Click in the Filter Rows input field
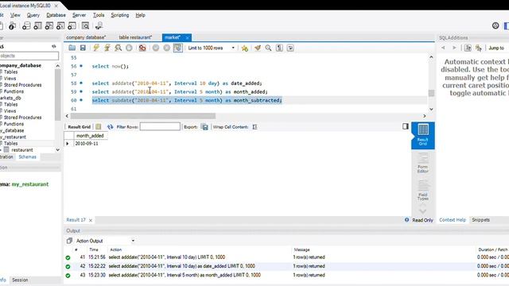Viewport: 509px width, 286px height. click(x=160, y=126)
